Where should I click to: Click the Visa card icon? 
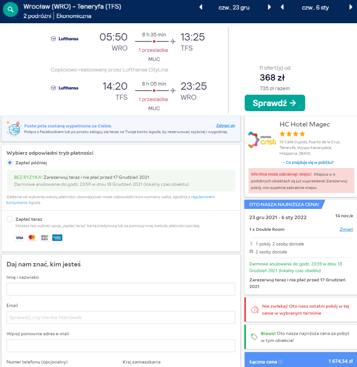[x=19, y=238]
